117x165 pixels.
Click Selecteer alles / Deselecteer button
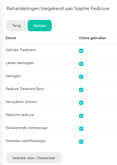(34, 158)
